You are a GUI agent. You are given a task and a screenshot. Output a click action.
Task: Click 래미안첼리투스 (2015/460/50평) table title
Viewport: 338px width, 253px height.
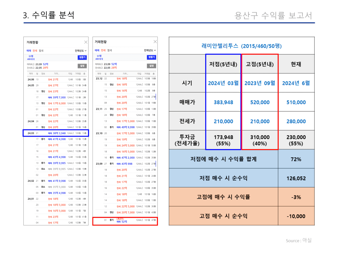click(x=242, y=46)
